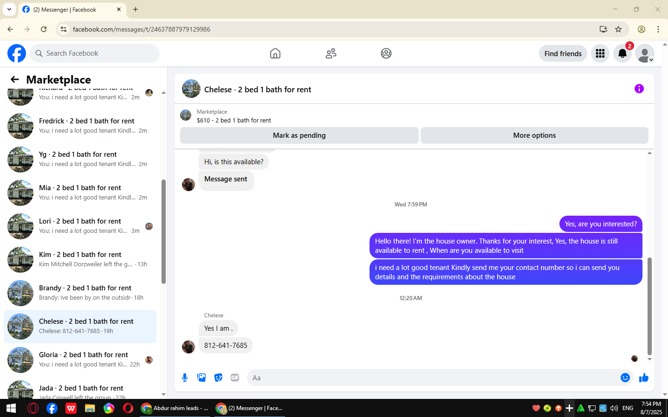Screen dimensions: 668x417
Task: Launch WPS Office from the taskbar
Action: coord(71,408)
